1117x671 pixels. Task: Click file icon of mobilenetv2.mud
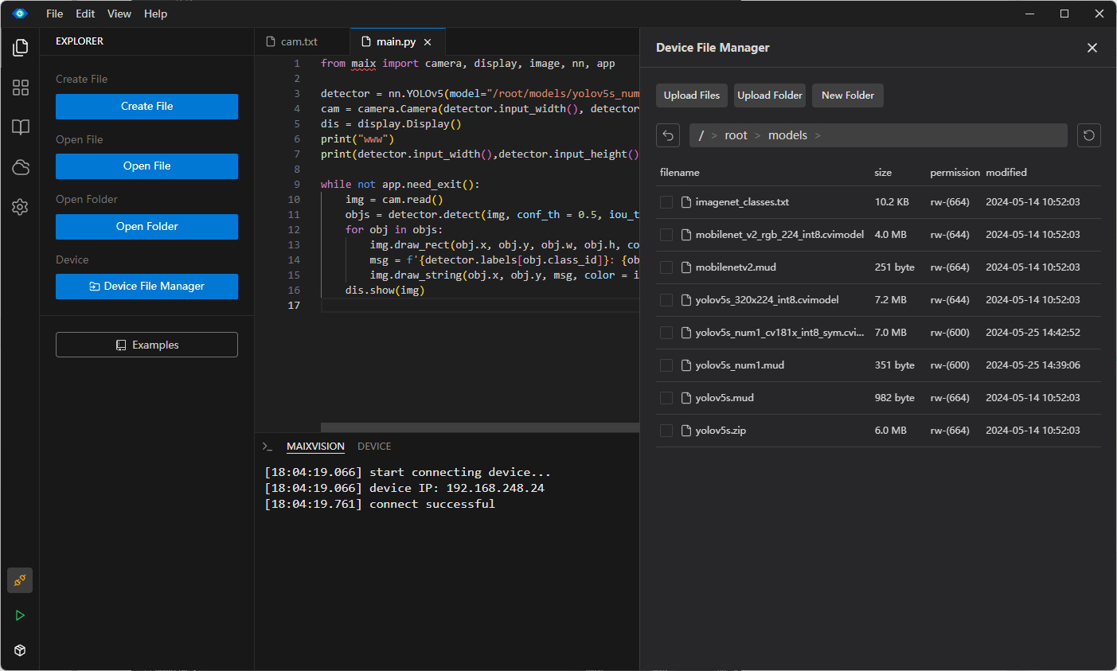[x=686, y=267]
